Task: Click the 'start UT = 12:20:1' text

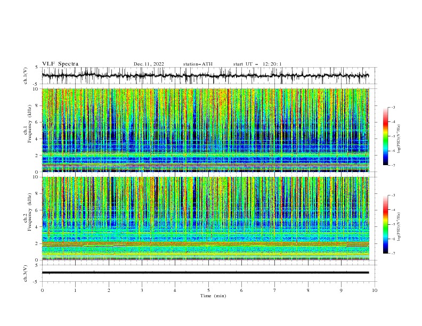Action: tap(257, 64)
